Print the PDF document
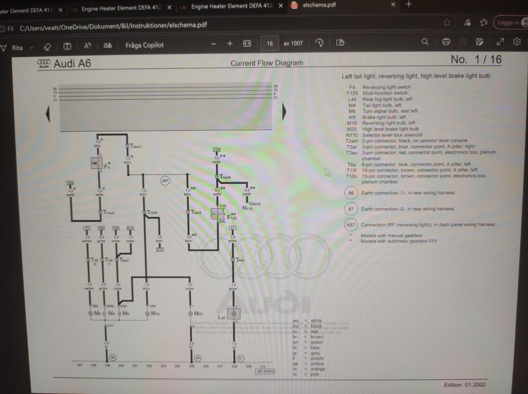The image size is (528, 394). coord(446,42)
